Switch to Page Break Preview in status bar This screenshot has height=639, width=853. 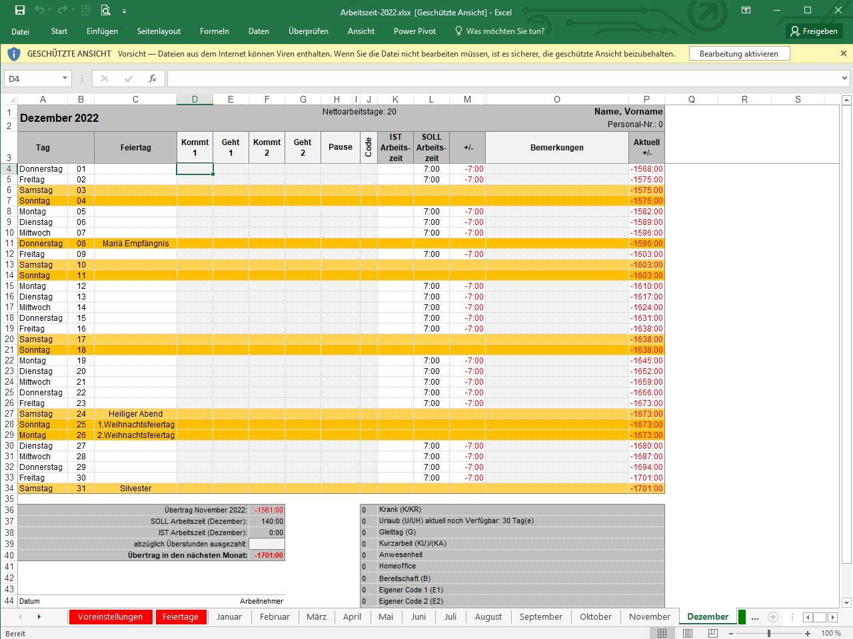(x=713, y=633)
